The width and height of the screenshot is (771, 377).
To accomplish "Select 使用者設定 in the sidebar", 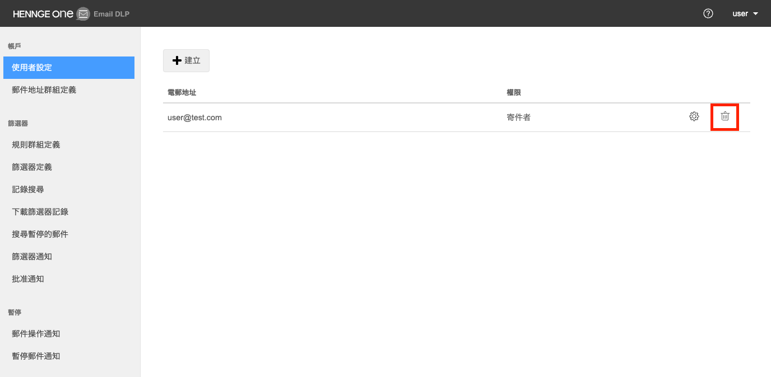I will (69, 68).
